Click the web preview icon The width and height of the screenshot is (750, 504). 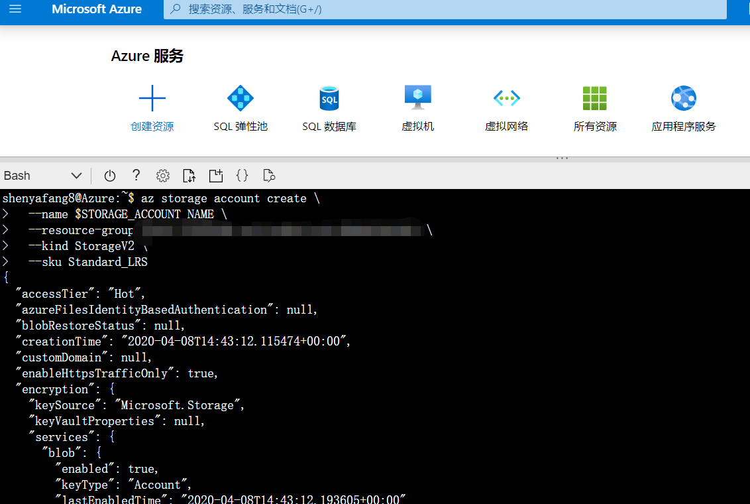(269, 176)
